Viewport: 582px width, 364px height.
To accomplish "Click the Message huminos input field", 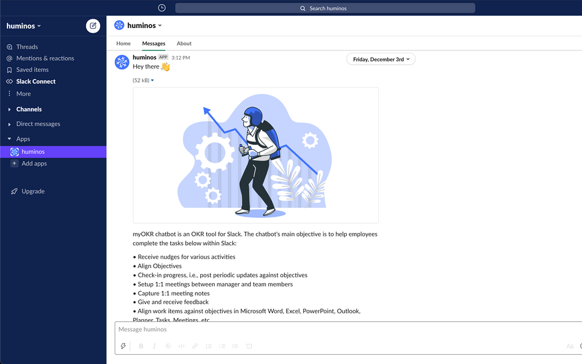I will (x=348, y=330).
